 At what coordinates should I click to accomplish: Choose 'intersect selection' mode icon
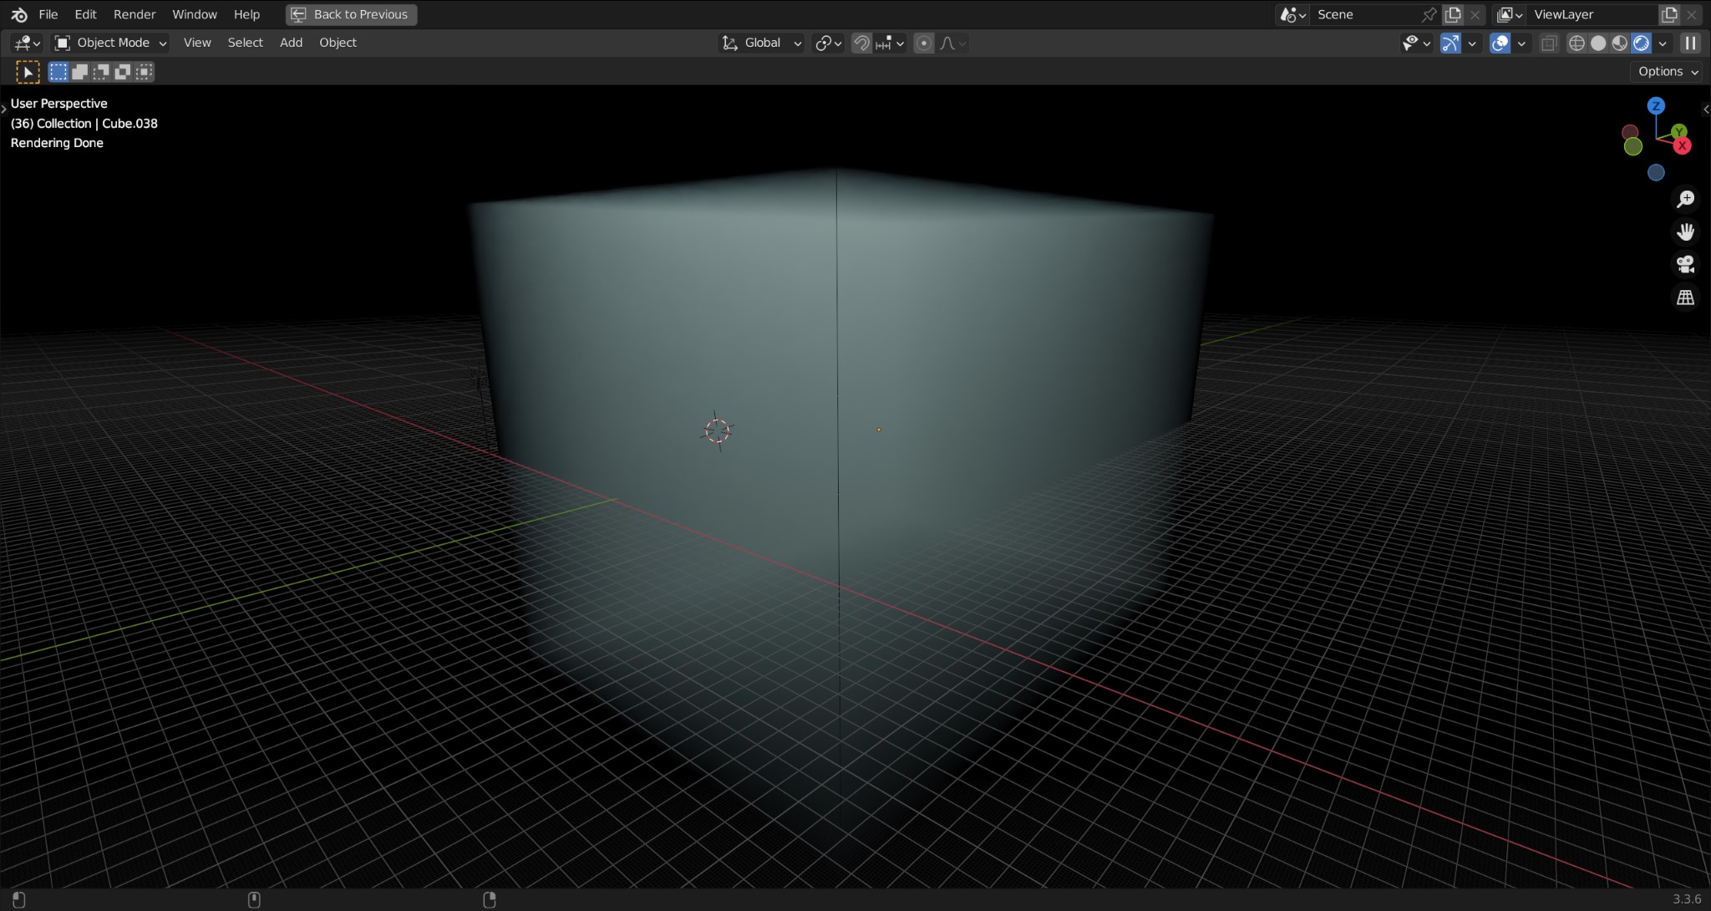(x=145, y=72)
